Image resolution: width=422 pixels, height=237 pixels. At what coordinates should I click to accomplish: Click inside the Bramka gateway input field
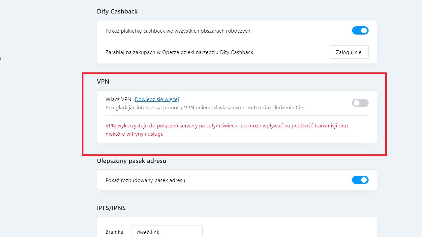click(167, 231)
